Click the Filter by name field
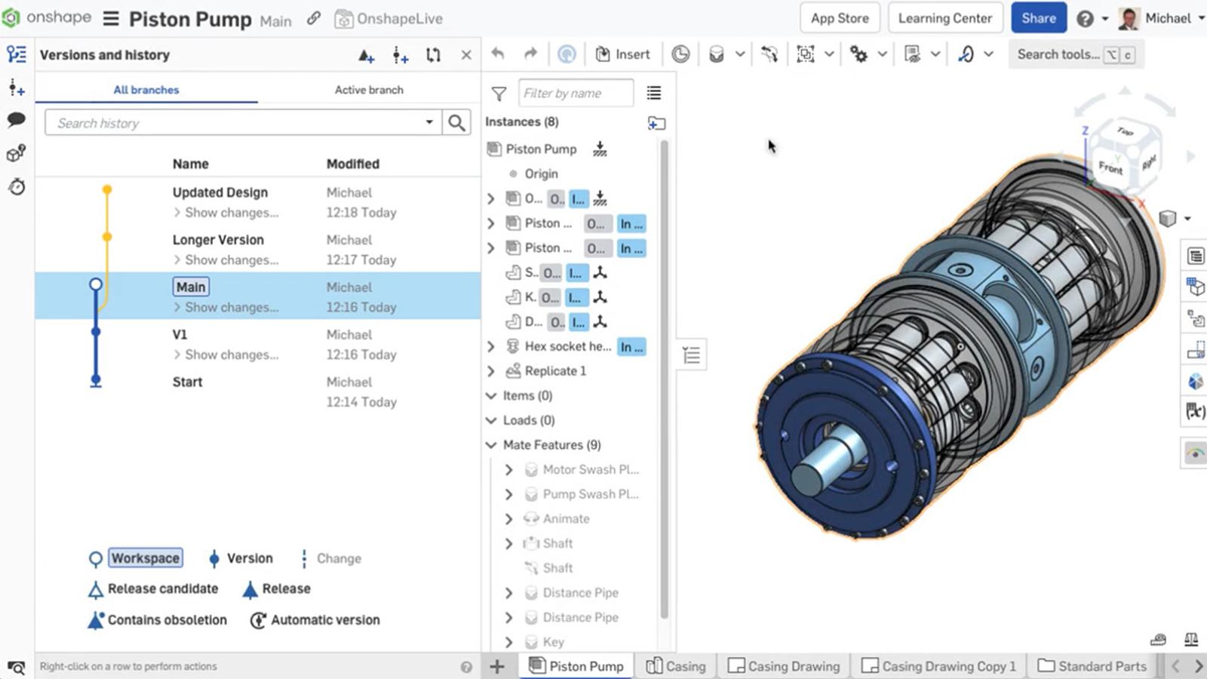This screenshot has width=1207, height=679. (x=576, y=94)
